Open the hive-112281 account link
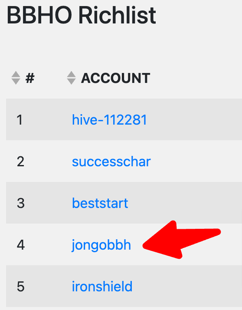The height and width of the screenshot is (310, 242). (109, 119)
